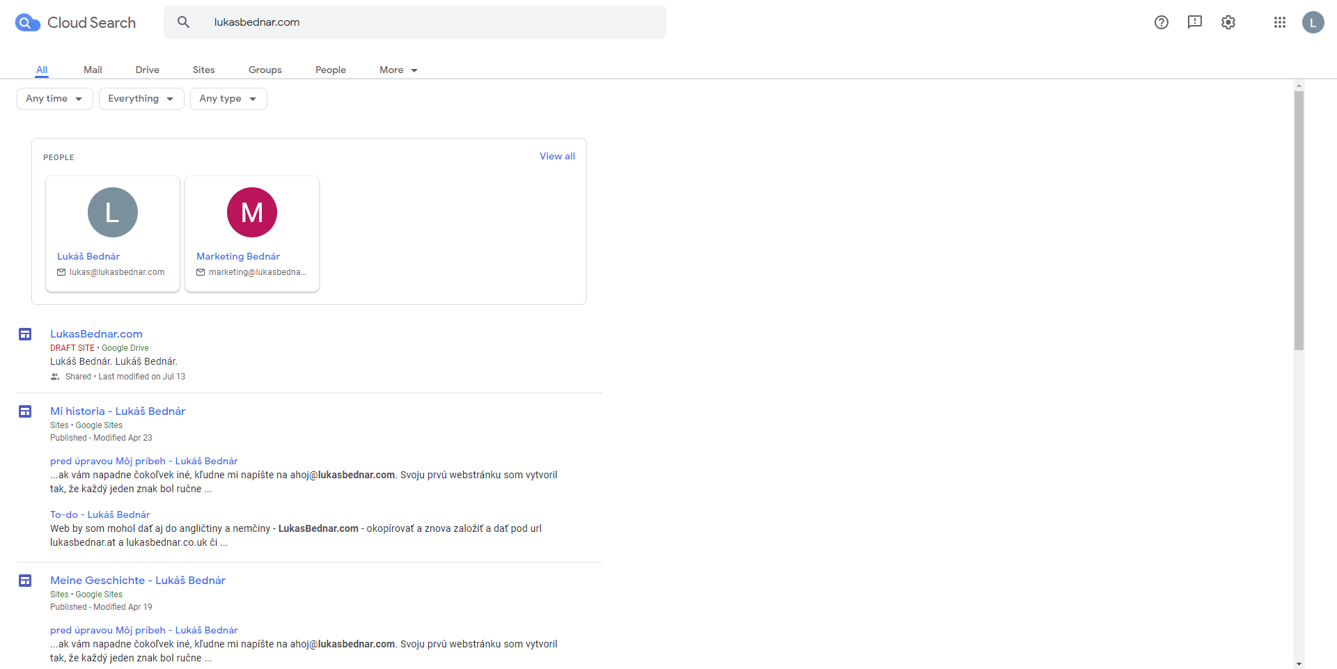1337x669 pixels.
Task: Click the search input field with lukasbednar.com
Action: coord(415,22)
